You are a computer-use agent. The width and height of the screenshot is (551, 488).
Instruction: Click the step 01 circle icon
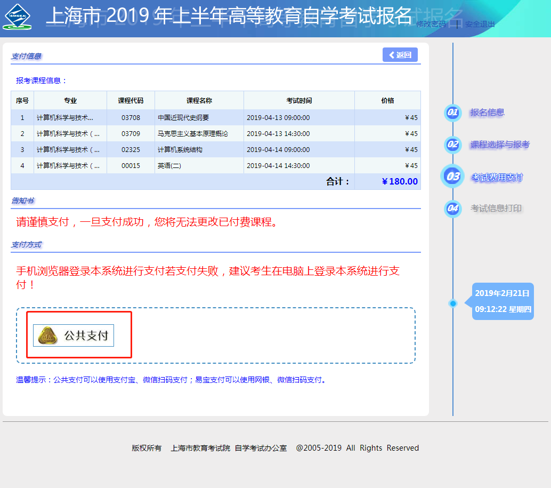452,113
